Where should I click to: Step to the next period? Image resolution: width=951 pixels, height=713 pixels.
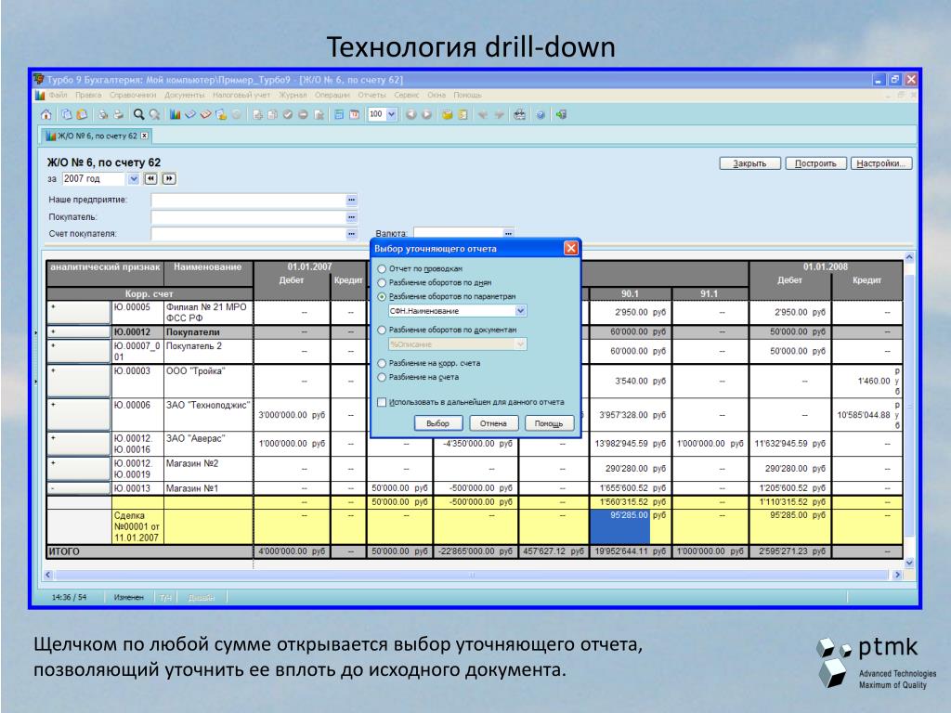click(x=169, y=179)
